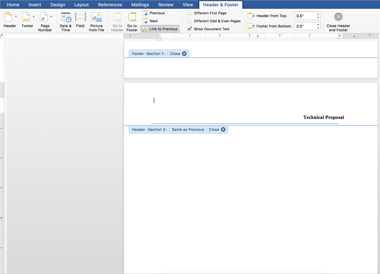Open the Design tab

click(x=58, y=5)
